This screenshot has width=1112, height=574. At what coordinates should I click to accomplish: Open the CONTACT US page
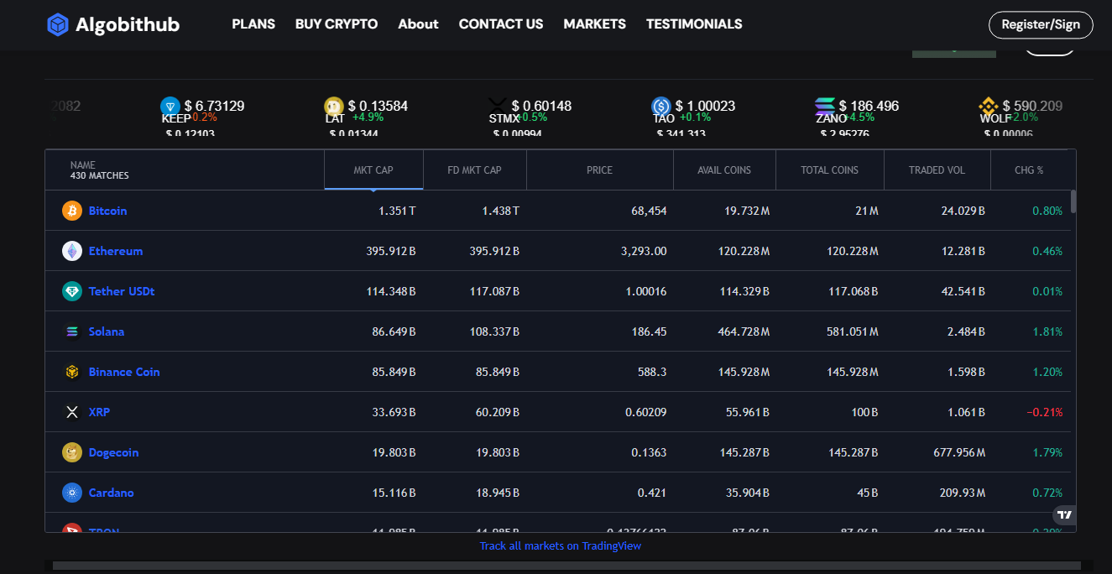(x=501, y=24)
